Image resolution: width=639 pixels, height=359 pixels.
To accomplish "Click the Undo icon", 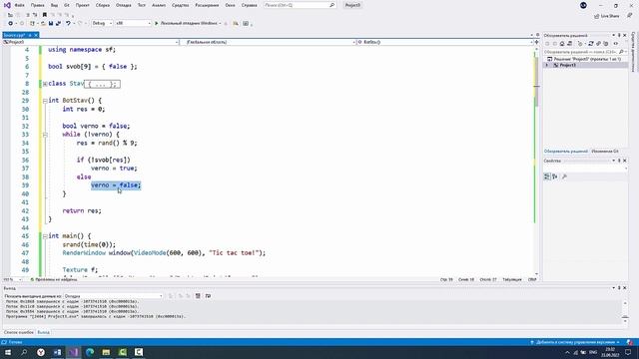I will [68, 24].
